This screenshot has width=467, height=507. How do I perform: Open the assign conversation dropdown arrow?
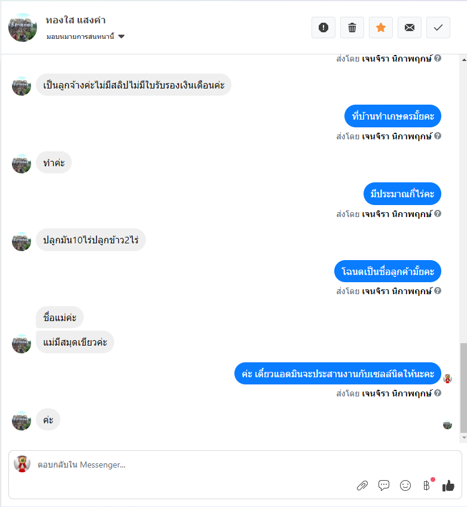(x=121, y=36)
